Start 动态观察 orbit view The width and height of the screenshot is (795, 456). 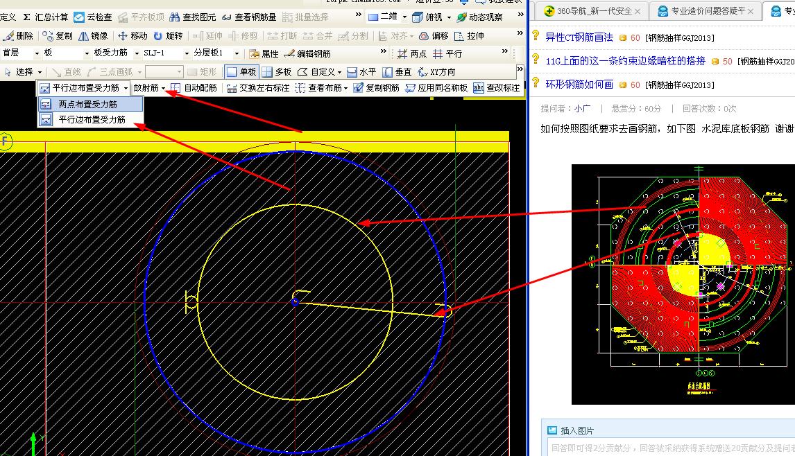click(479, 17)
